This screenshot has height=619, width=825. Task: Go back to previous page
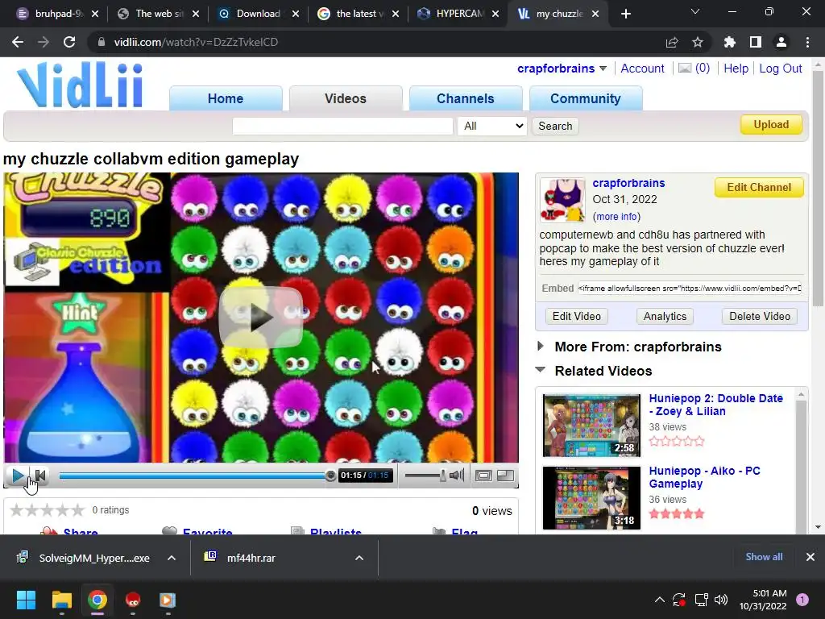18,42
